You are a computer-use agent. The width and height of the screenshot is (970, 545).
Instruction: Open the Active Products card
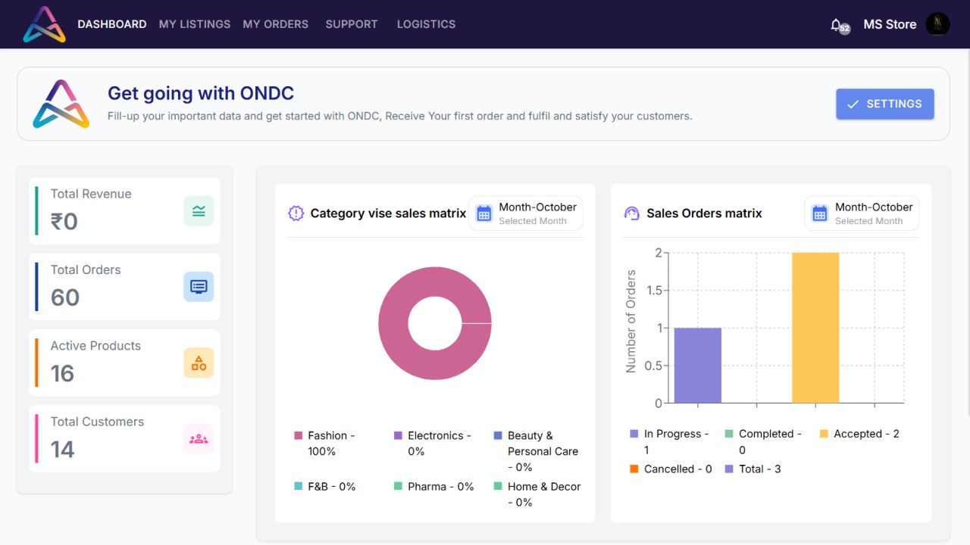point(124,363)
